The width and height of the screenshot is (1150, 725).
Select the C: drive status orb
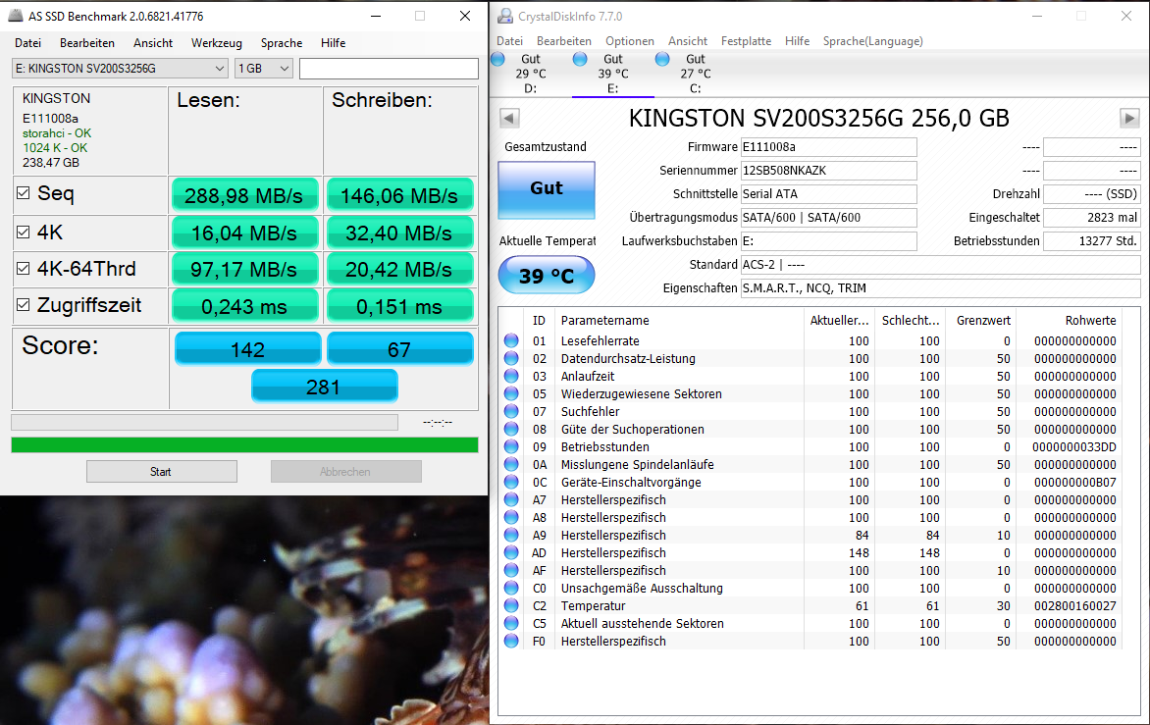point(662,59)
